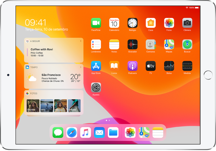216x151 pixels.
Task: Open Files app in the dock
Action: 113,132
